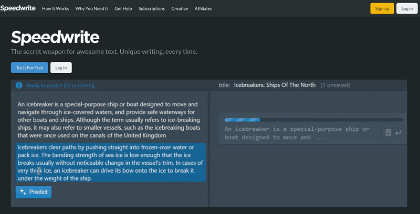Click the Log in button below the tagline
Image resolution: width=420 pixels, height=214 pixels.
[61, 67]
